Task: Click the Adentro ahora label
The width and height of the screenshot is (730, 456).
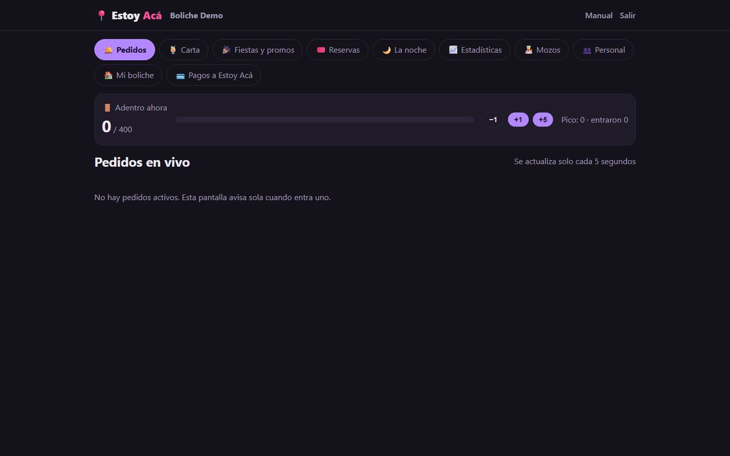Action: click(134, 108)
